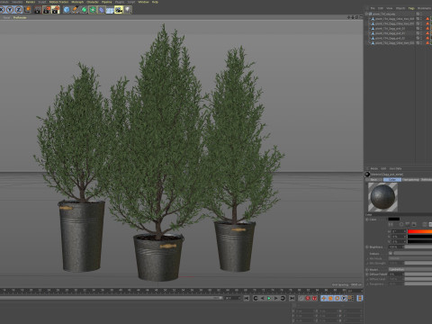The width and height of the screenshot is (432, 324).
Task: Click the Brightness percent stepper arrows
Action: coord(403,247)
